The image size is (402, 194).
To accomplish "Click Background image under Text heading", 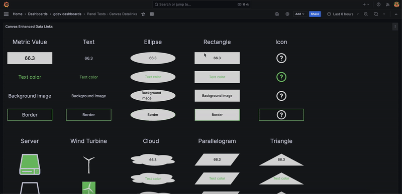I will (x=89, y=96).
